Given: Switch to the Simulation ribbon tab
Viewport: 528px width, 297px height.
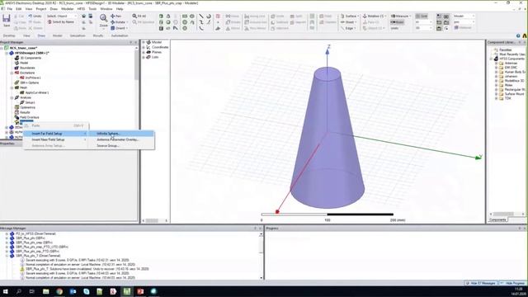Looking at the screenshot, I should tap(78, 35).
